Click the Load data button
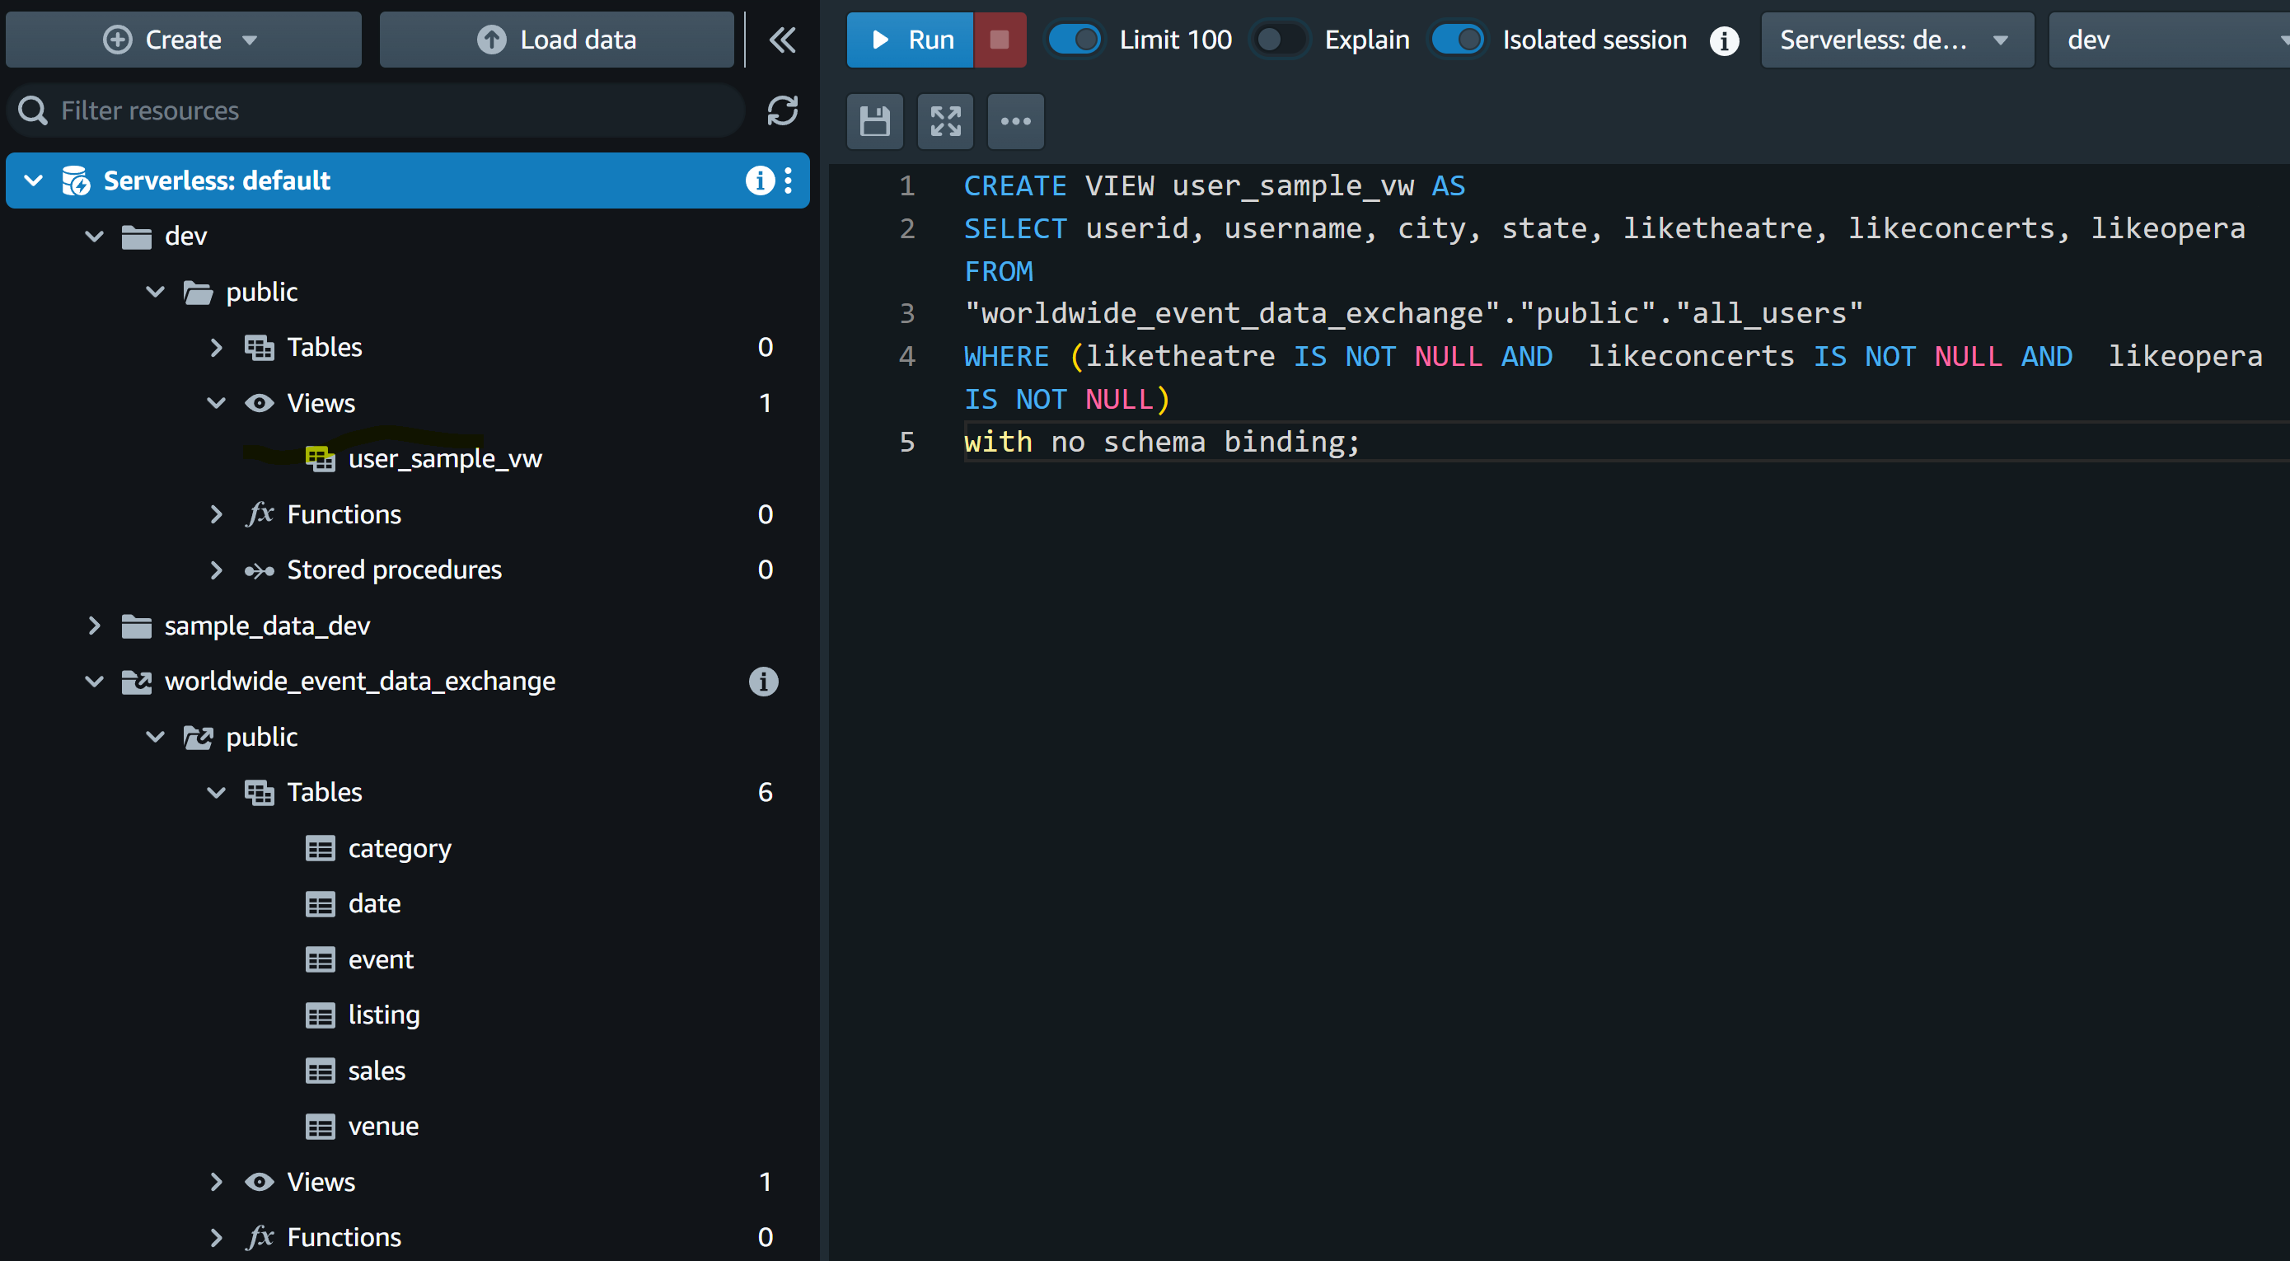The width and height of the screenshot is (2290, 1261). 556,40
